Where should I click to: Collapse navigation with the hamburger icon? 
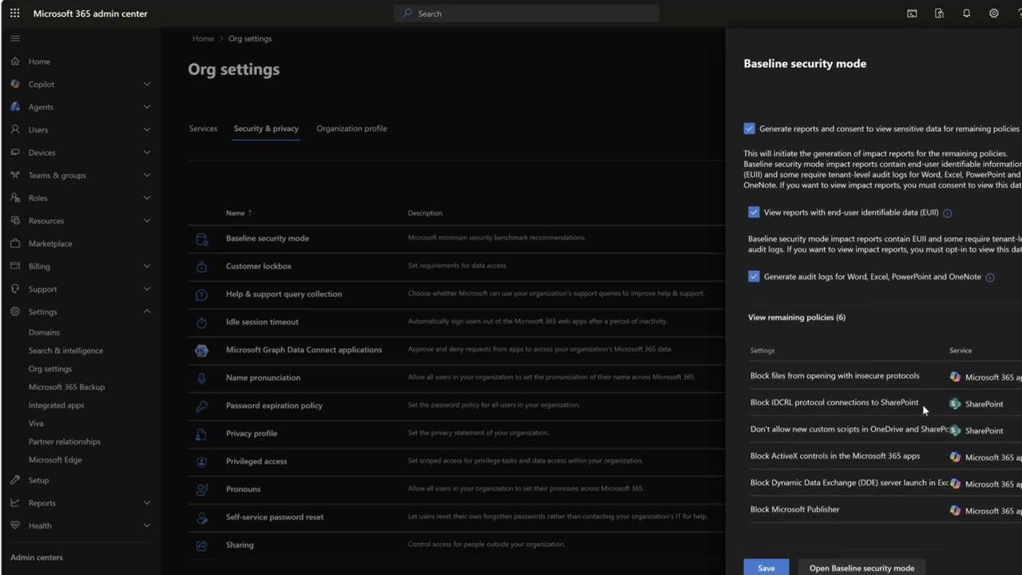click(14, 38)
